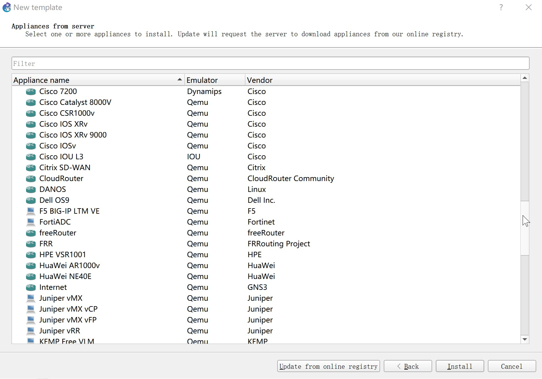Click HPE vendor cell
The width and height of the screenshot is (542, 379).
click(255, 255)
